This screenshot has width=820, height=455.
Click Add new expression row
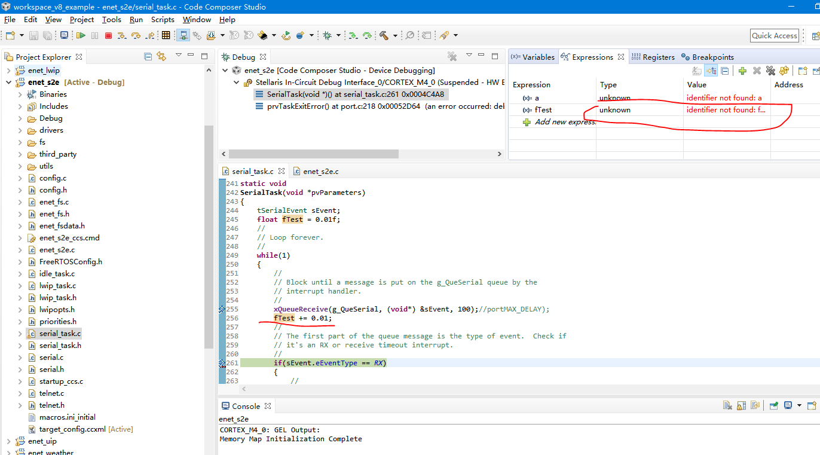[x=565, y=122]
